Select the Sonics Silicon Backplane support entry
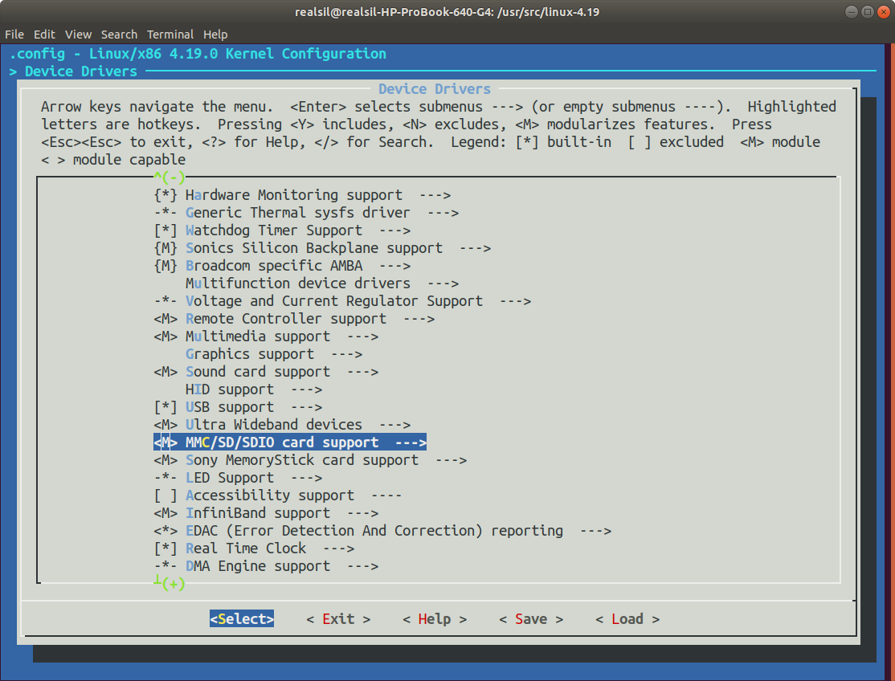This screenshot has height=681, width=895. (314, 248)
